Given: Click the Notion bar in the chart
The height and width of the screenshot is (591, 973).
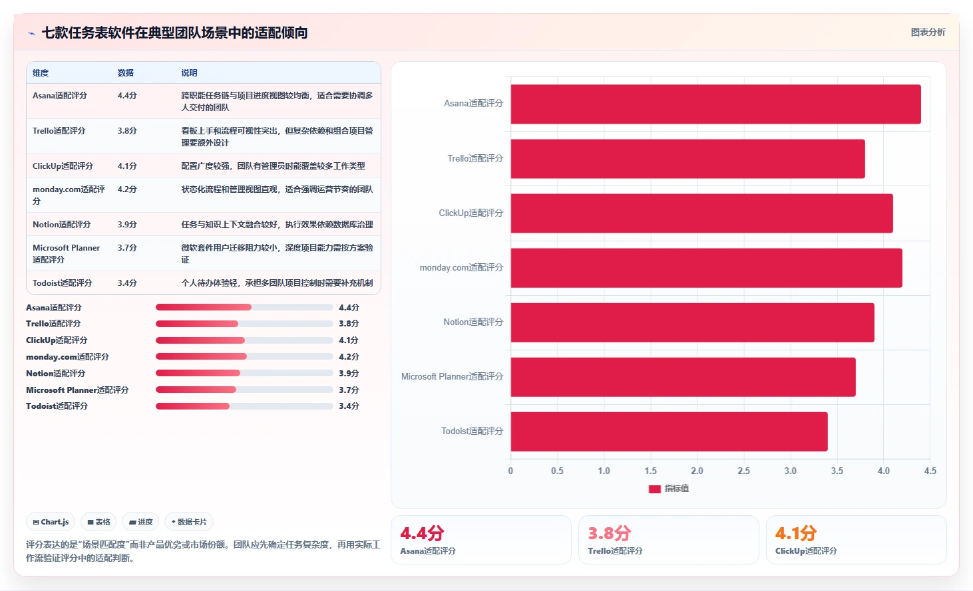Looking at the screenshot, I should [x=693, y=322].
